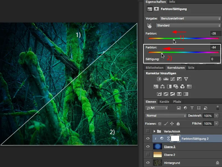
Task: Open the Info panel tab
Action: tap(173, 2)
